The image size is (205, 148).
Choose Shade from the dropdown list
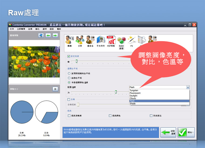pos(159,104)
